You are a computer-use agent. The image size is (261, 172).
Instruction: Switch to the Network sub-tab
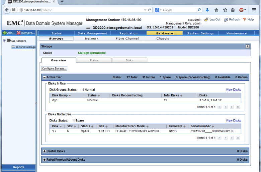point(92,38)
